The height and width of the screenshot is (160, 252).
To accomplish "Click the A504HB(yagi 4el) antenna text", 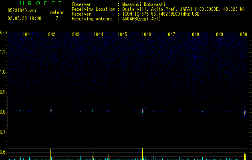I will click(x=141, y=19).
